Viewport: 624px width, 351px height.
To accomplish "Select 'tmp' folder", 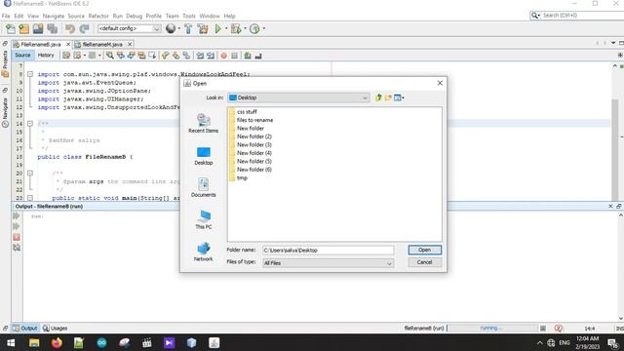I will click(238, 177).
